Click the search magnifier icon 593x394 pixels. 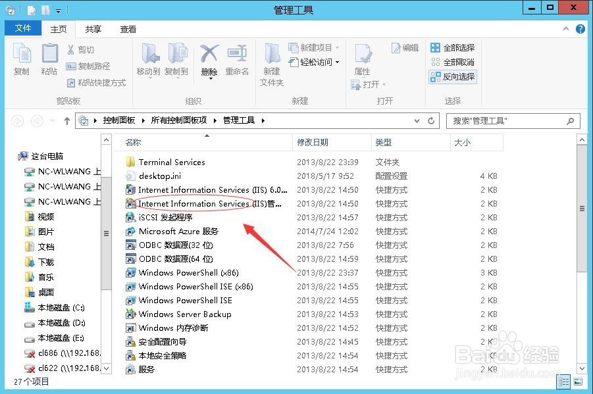[x=571, y=121]
